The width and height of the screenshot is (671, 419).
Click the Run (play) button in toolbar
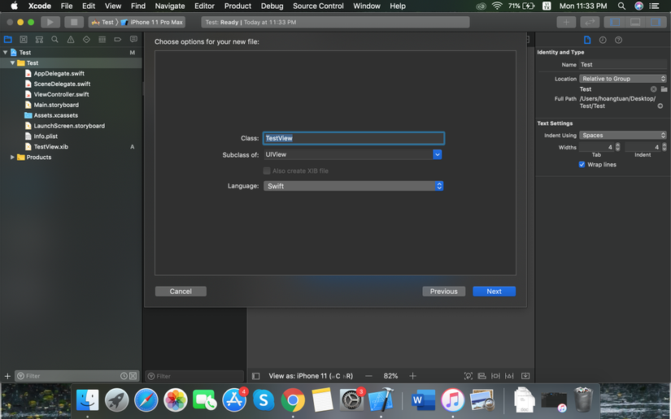(50, 22)
